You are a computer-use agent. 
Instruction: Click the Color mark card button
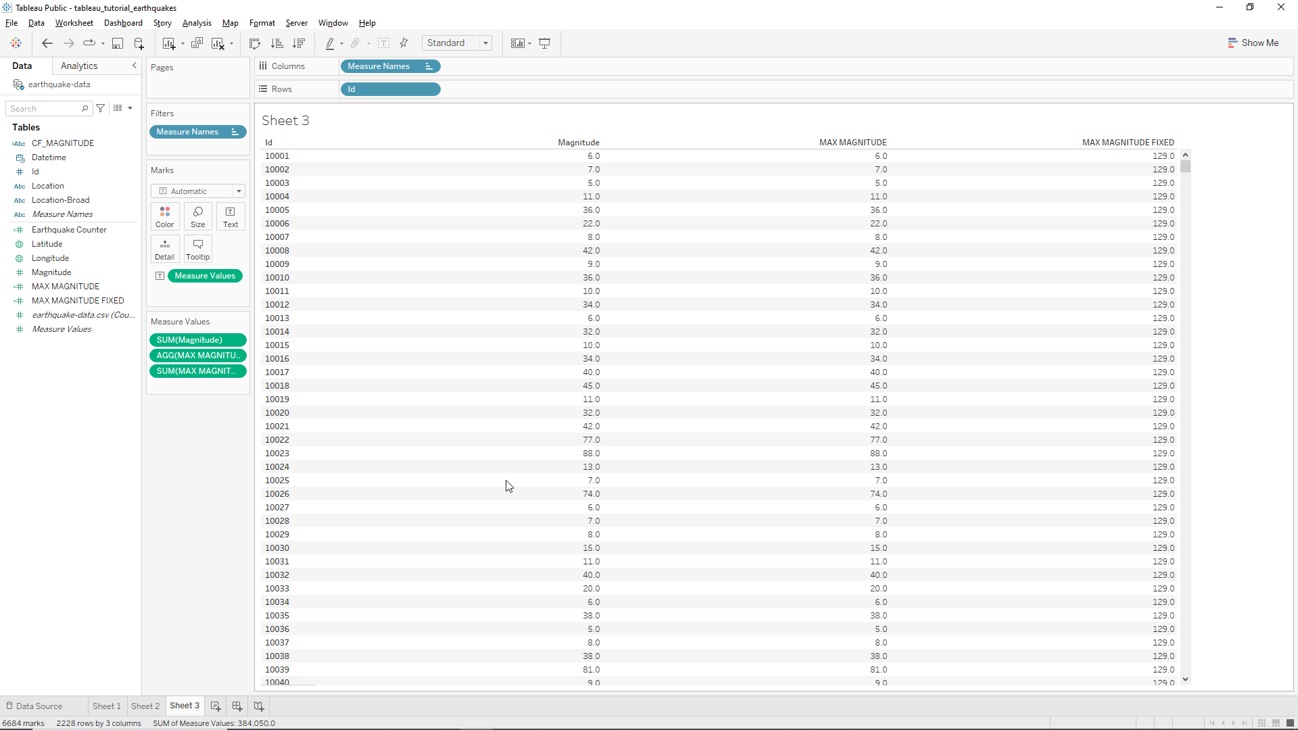[x=165, y=217]
